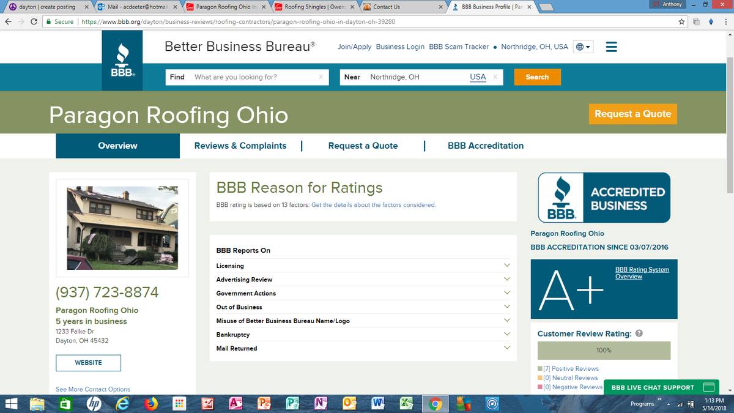Open the BBB Rating System Overview link
The image size is (734, 413).
642,273
